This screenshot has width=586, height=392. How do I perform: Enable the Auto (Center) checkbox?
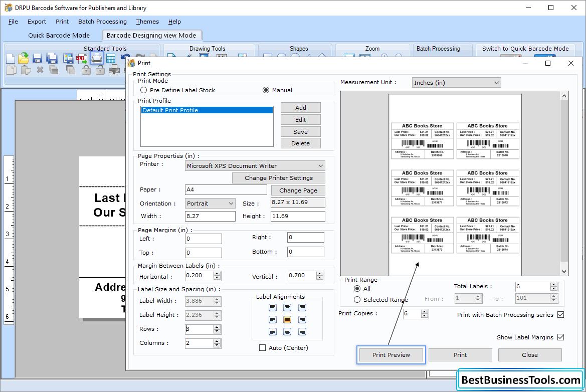262,348
